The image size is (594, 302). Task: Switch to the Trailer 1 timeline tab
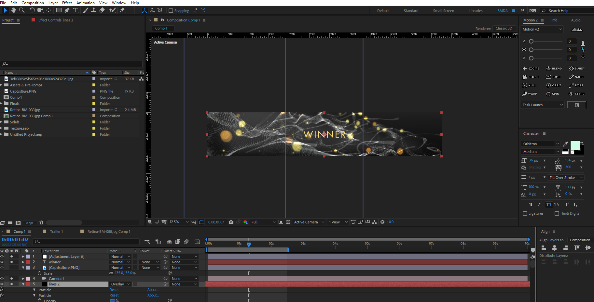pos(56,232)
